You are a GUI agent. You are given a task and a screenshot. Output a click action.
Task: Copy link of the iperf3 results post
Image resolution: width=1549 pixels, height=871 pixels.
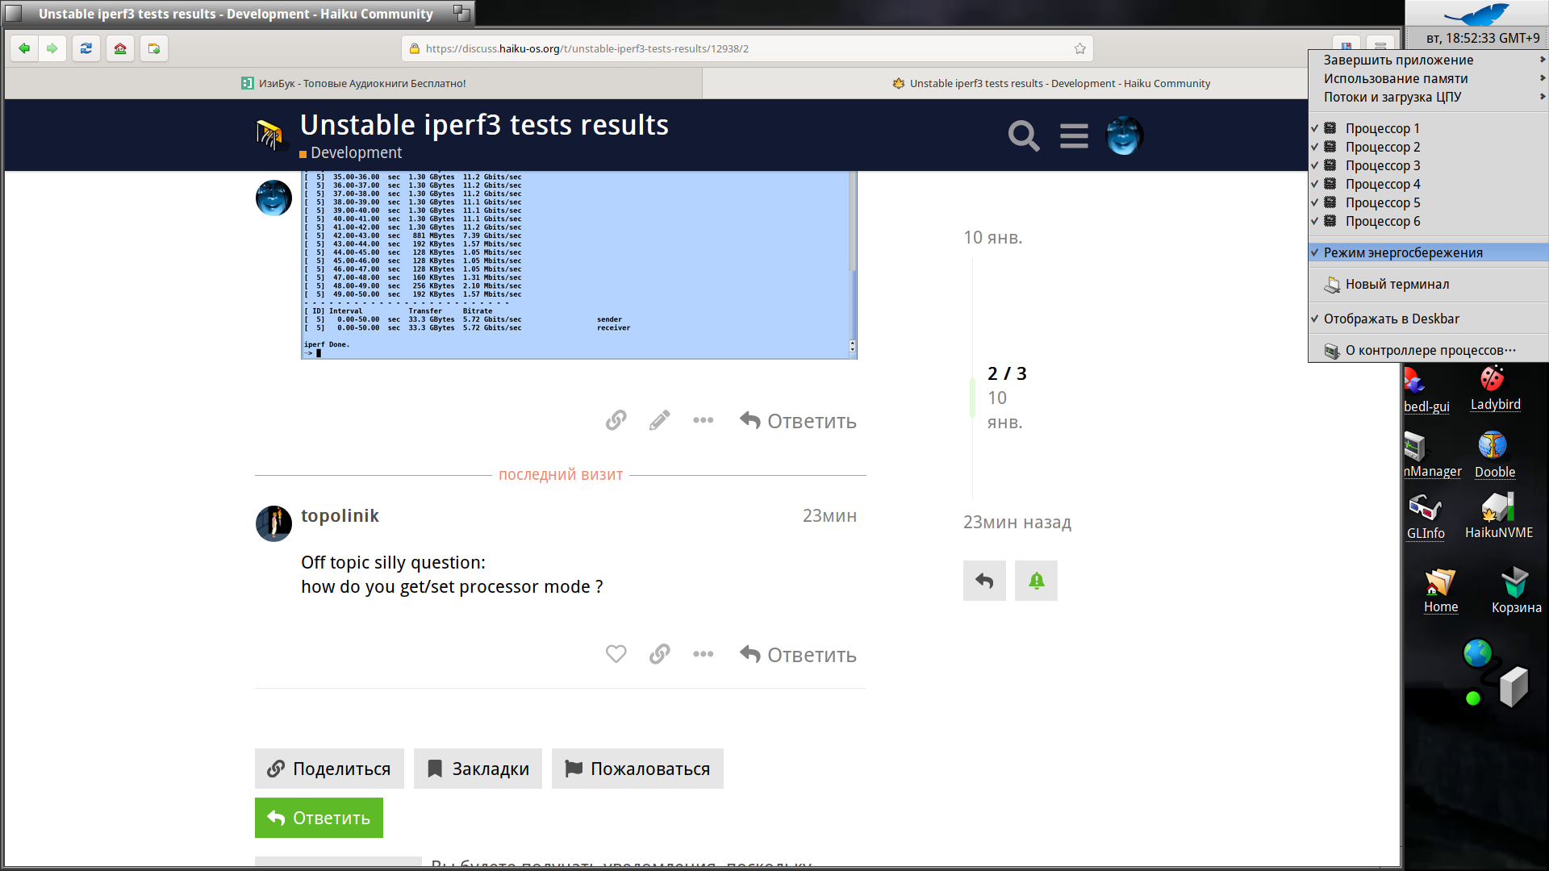pos(616,420)
